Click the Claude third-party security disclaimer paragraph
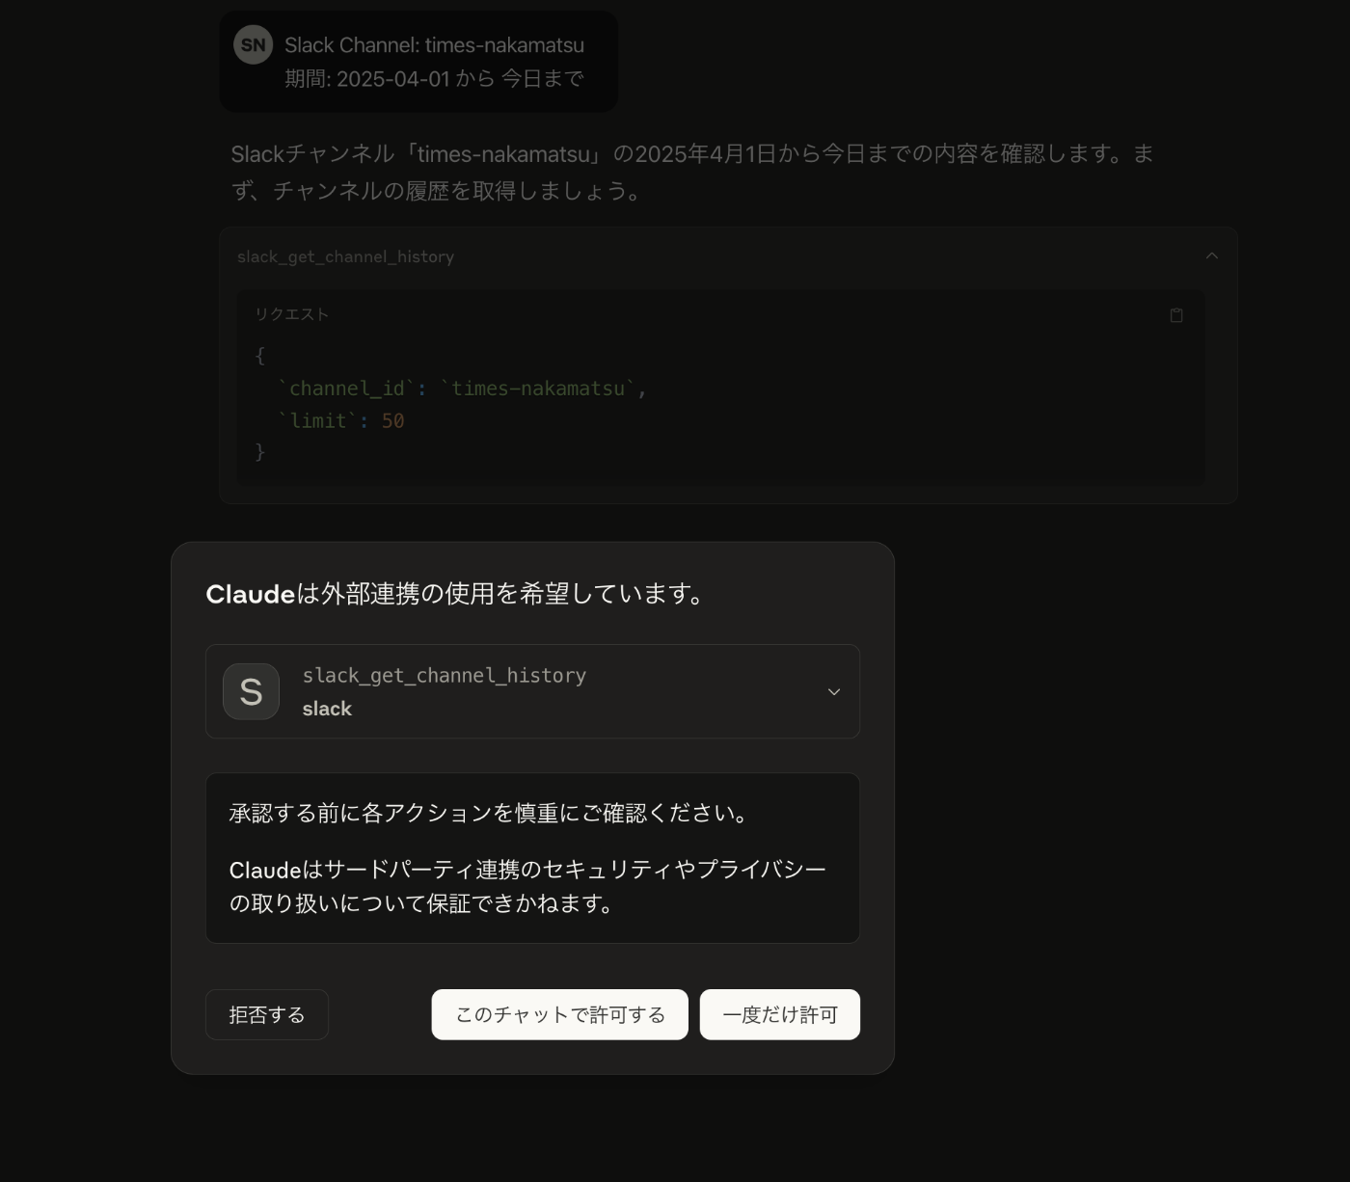Viewport: 1350px width, 1182px height. point(527,887)
